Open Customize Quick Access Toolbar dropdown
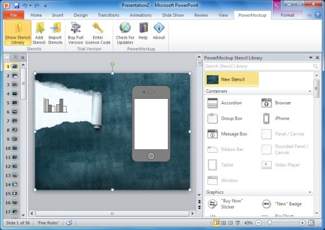This screenshot has height=230, width=325. pyautogui.click(x=45, y=6)
